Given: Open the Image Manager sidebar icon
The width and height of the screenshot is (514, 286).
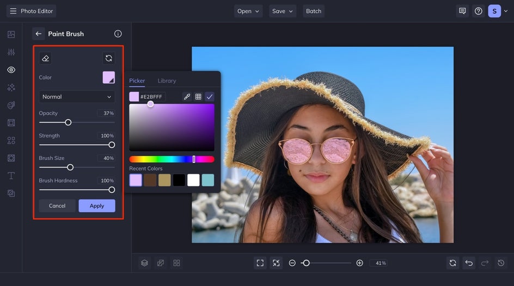Looking at the screenshot, I should (11, 34).
